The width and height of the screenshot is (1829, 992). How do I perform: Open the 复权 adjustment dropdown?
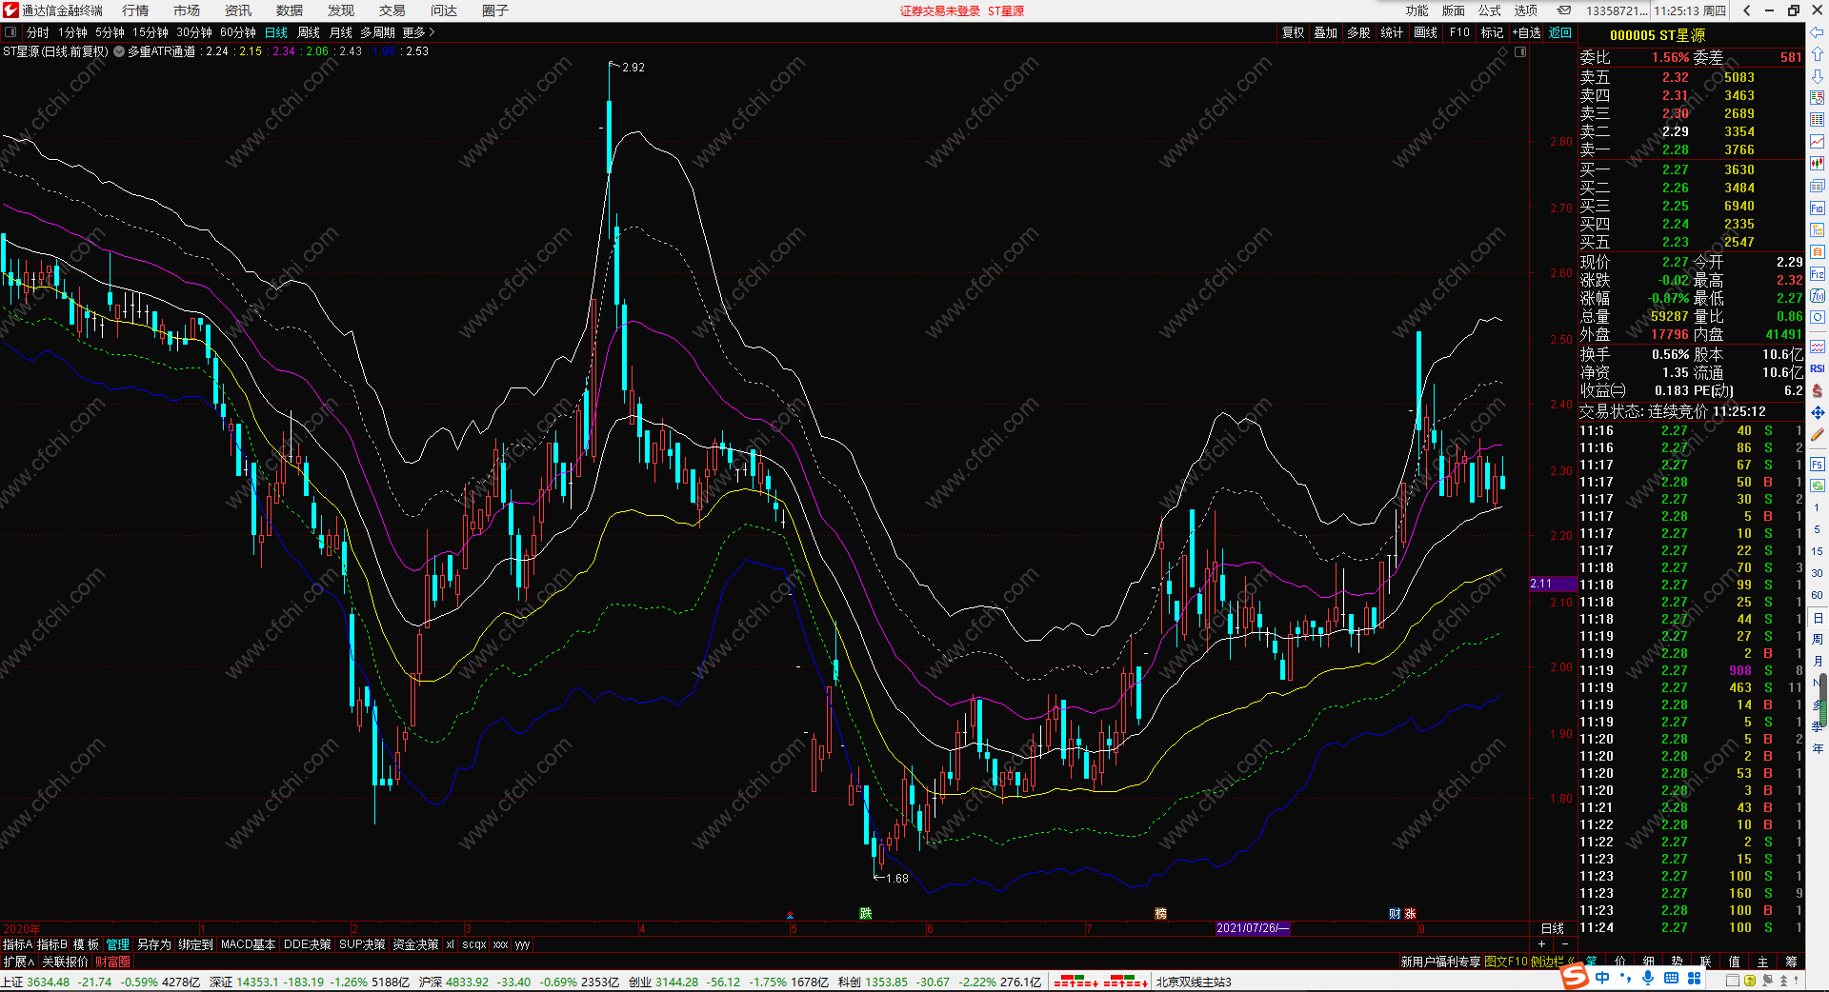tap(1293, 32)
